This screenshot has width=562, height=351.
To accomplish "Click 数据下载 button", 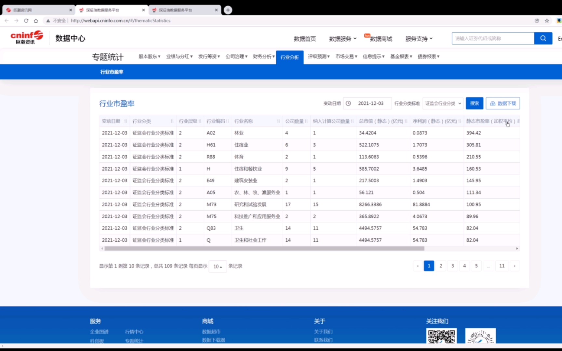I will tap(503, 103).
